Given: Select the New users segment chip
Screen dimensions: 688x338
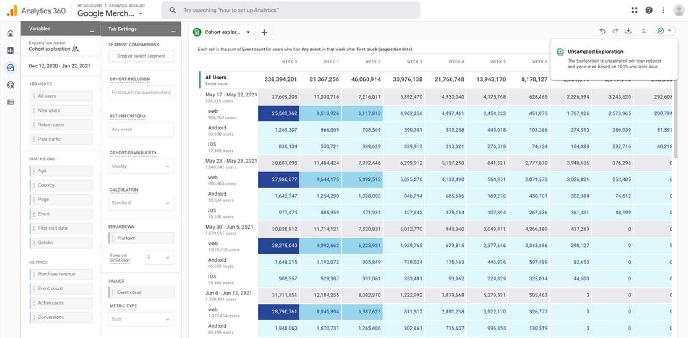Looking at the screenshot, I should pyautogui.click(x=61, y=110).
